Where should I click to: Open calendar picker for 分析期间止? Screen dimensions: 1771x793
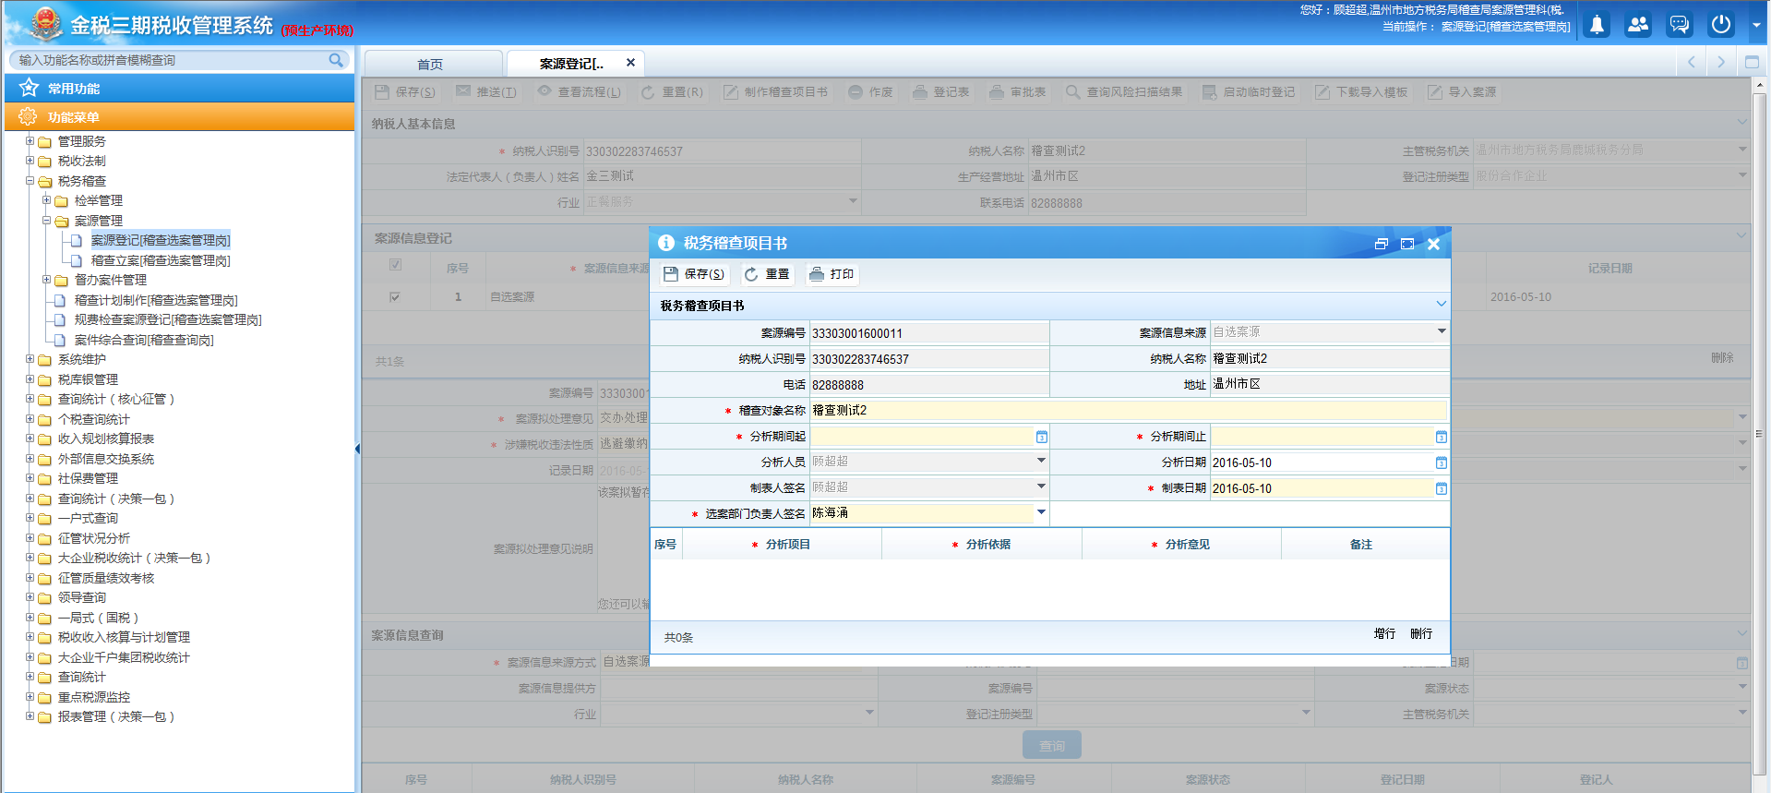coord(1442,437)
